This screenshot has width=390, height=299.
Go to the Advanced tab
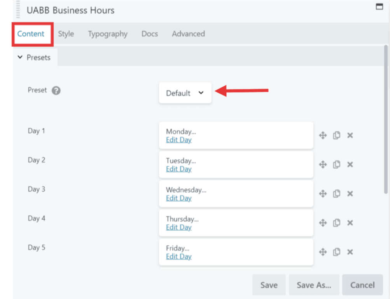188,34
